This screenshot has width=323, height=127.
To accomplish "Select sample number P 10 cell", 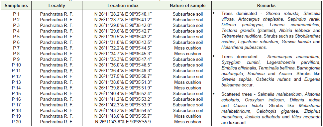I will click(x=16, y=65).
